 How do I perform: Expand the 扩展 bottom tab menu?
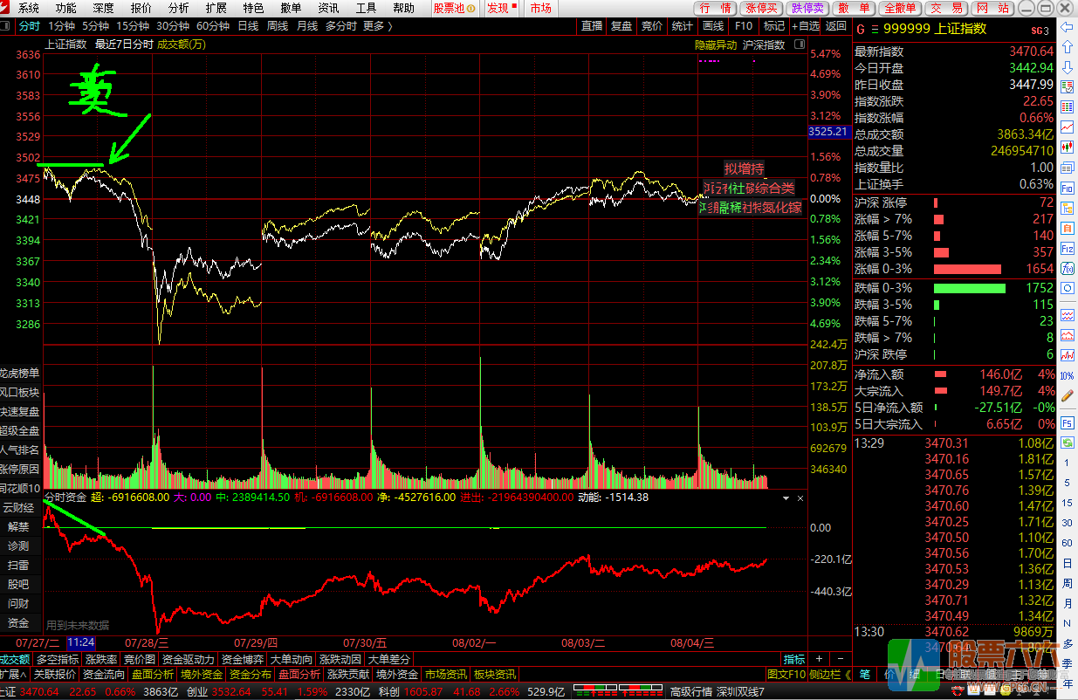click(x=12, y=675)
